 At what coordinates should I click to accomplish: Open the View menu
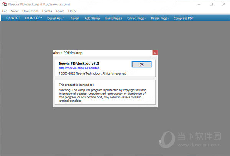[x=15, y=11]
